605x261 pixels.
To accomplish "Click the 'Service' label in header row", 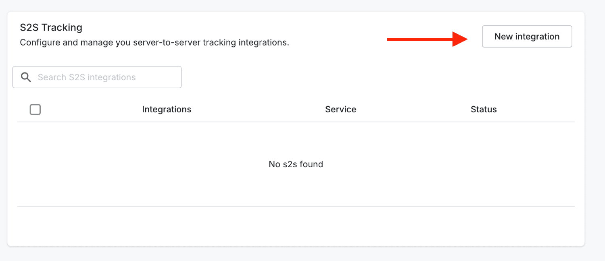I will (341, 109).
